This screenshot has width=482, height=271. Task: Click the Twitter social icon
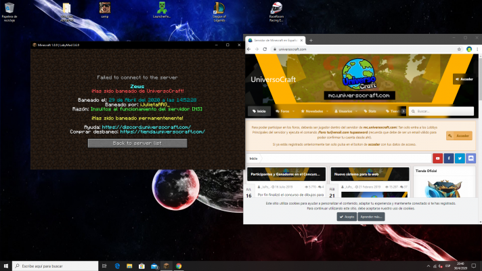[x=460, y=159]
